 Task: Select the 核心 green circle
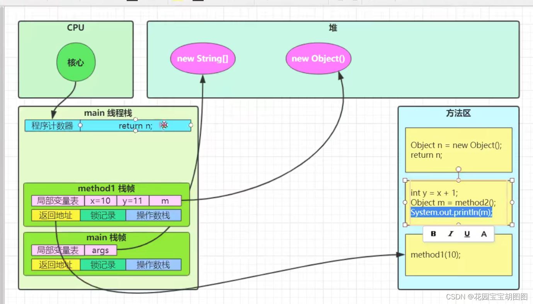[x=76, y=62]
